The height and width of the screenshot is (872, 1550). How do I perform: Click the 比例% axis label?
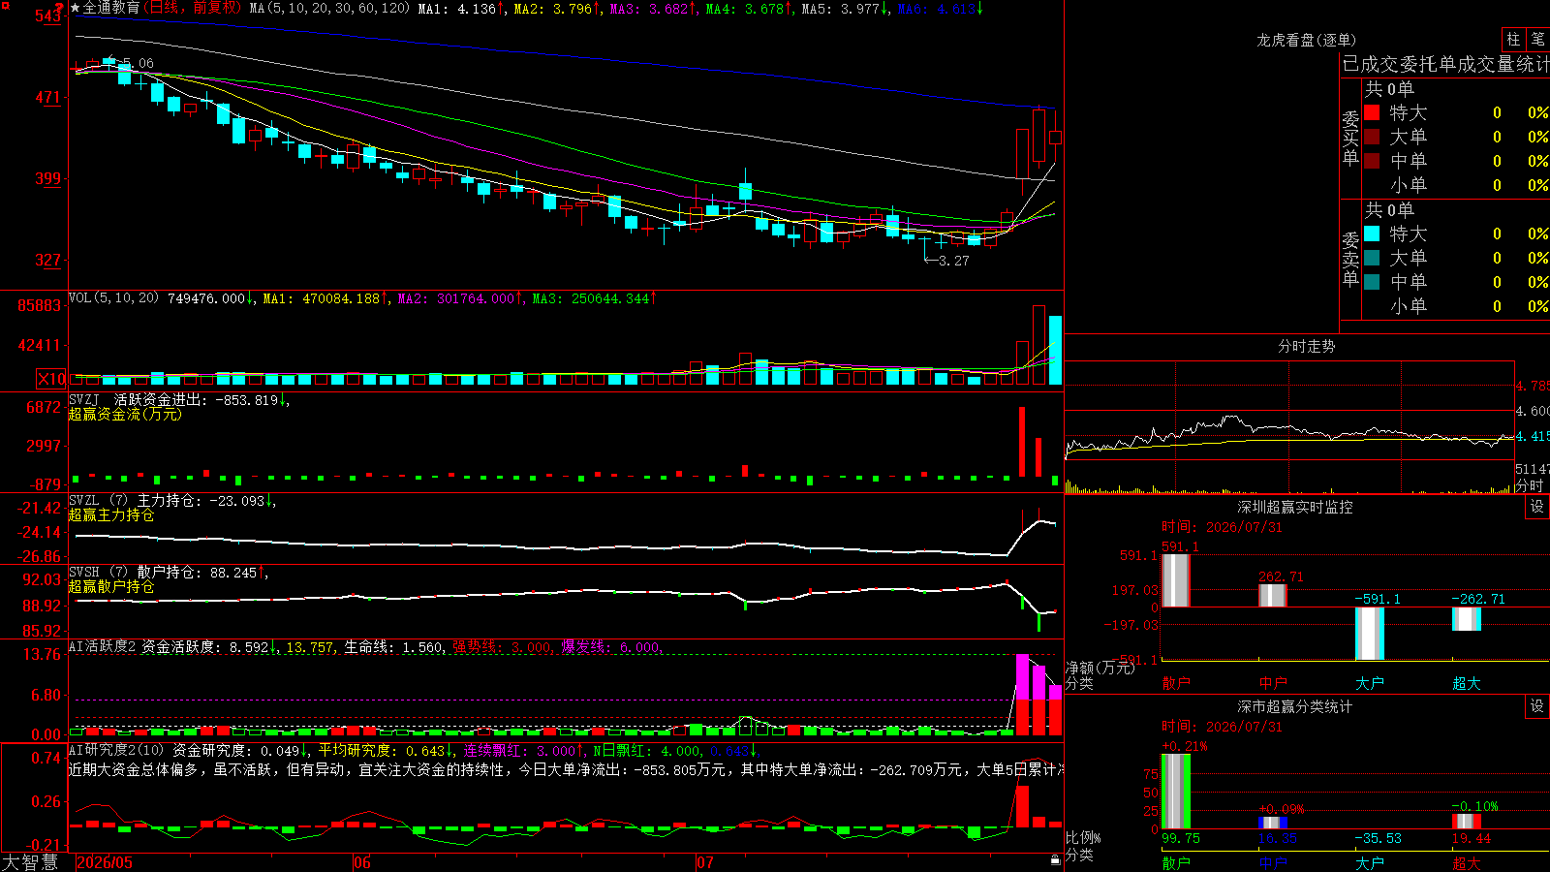1083,837
